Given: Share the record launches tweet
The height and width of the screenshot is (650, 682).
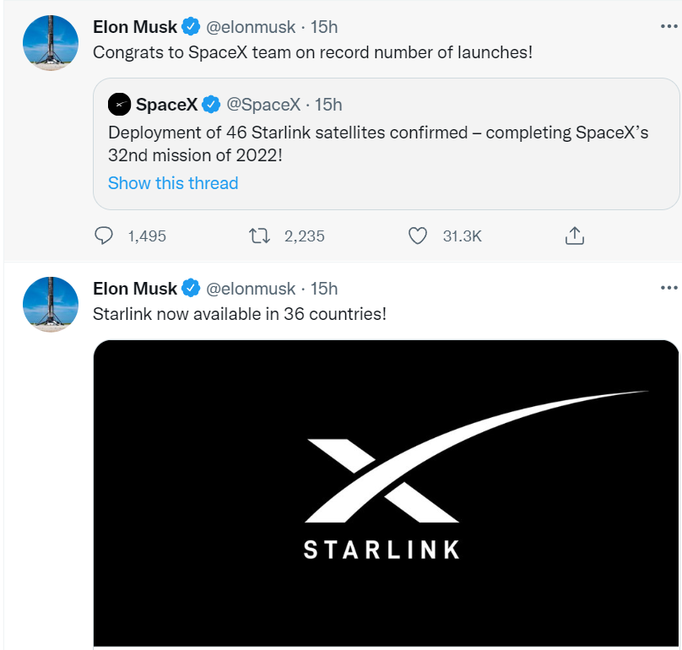Looking at the screenshot, I should (575, 236).
